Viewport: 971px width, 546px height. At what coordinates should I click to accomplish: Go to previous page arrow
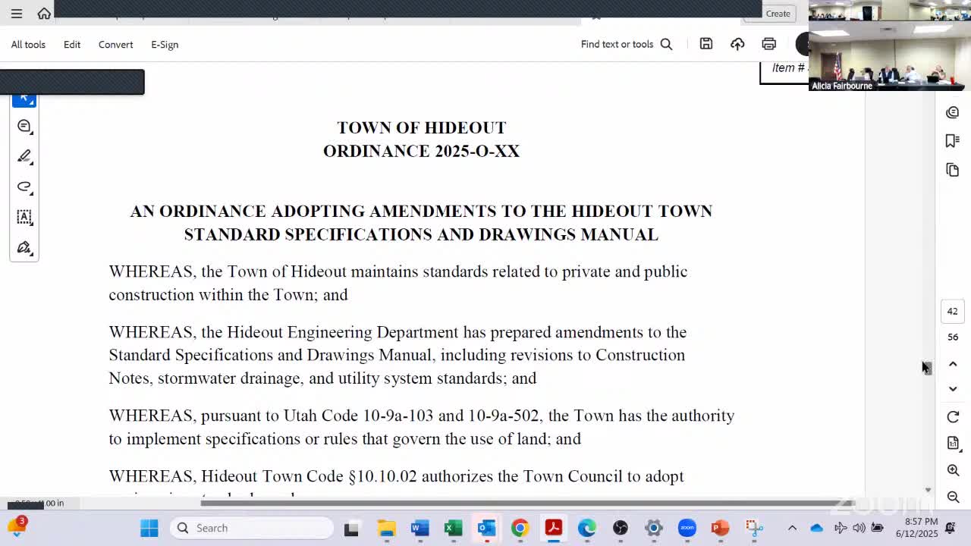(x=953, y=365)
